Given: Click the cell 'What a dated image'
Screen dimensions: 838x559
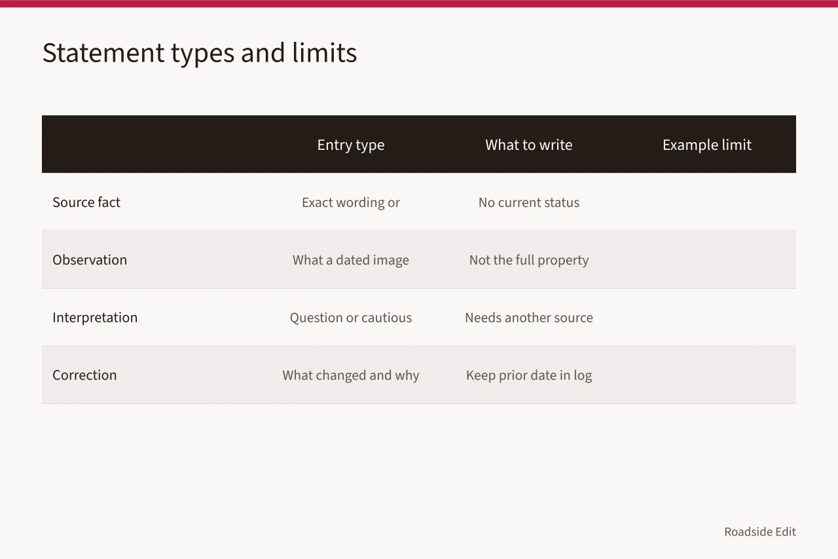Looking at the screenshot, I should coord(351,260).
